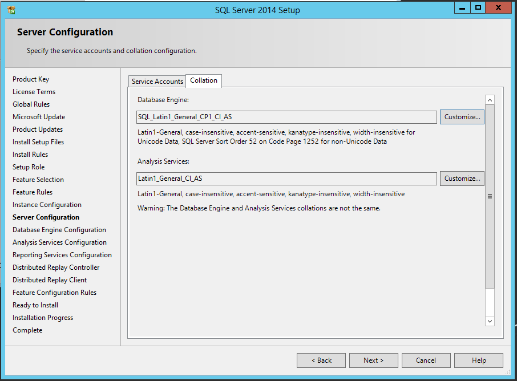
Task: Click the Installation Progress step
Action: [x=43, y=317]
